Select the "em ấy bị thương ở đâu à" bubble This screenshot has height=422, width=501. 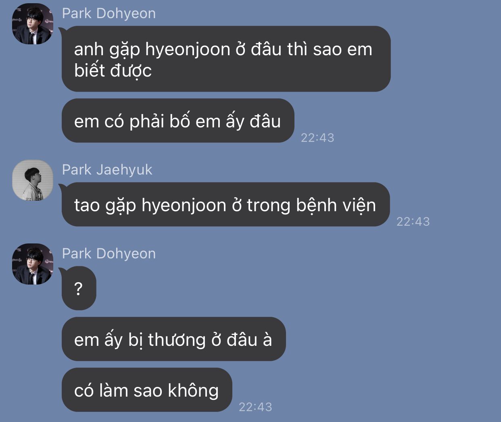[173, 339]
